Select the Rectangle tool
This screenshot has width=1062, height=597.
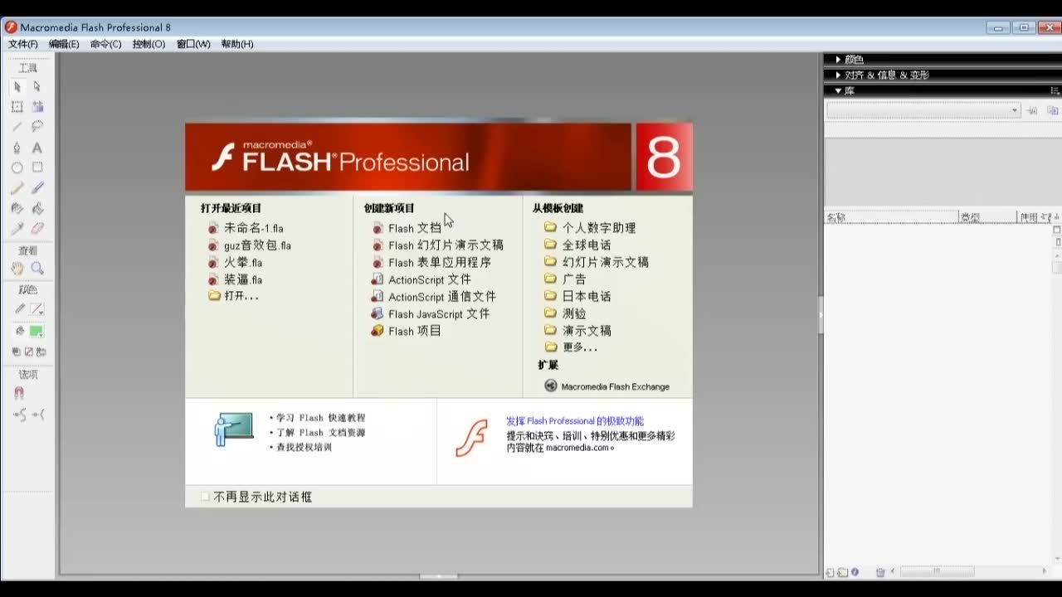[37, 167]
